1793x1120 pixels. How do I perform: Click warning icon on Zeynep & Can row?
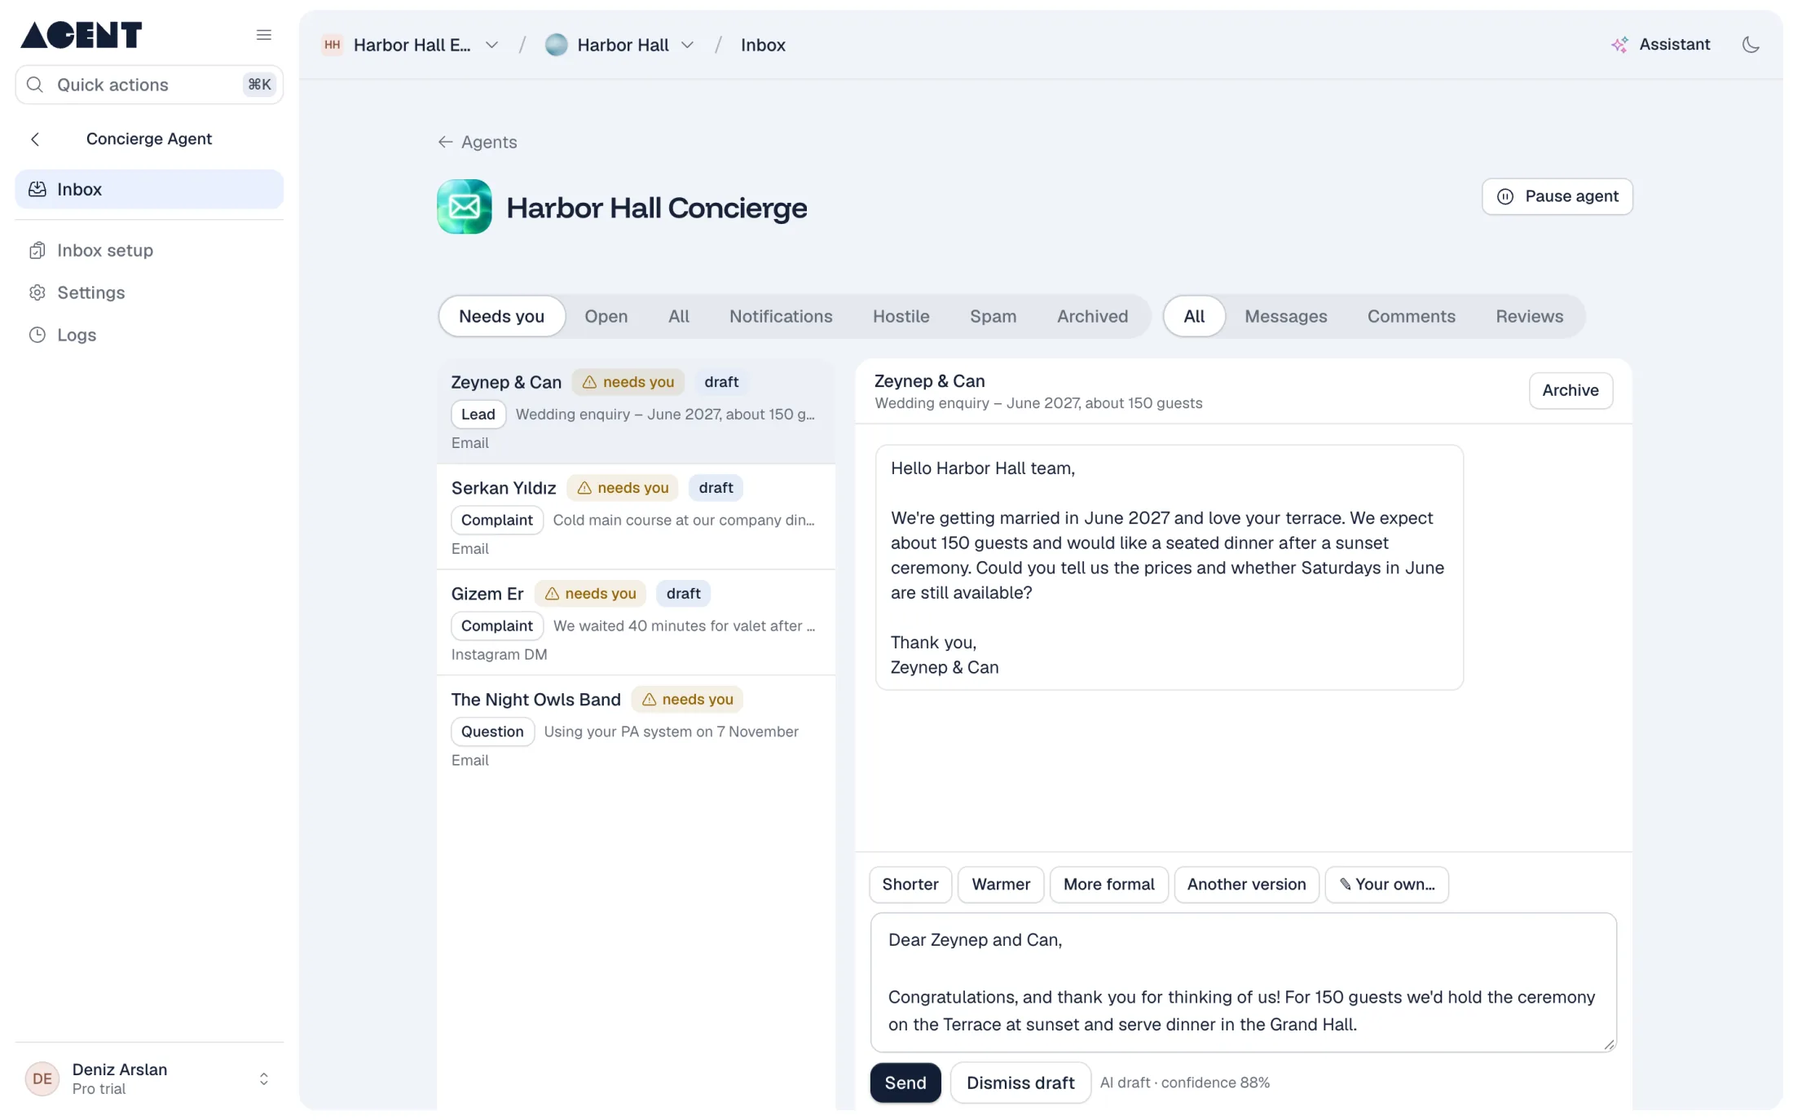(589, 382)
